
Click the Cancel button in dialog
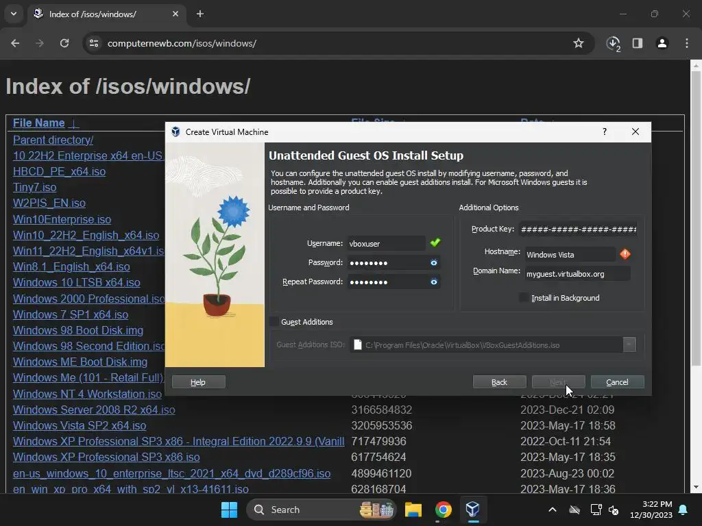pos(618,382)
